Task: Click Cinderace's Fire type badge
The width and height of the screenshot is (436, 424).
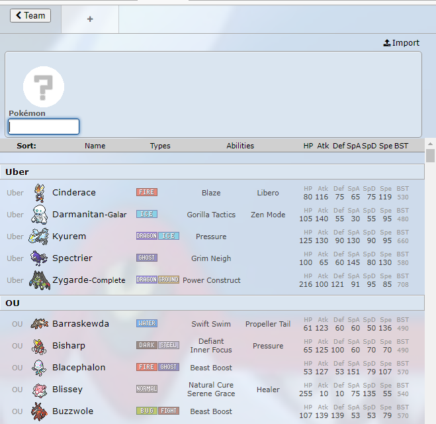Action: (x=147, y=192)
